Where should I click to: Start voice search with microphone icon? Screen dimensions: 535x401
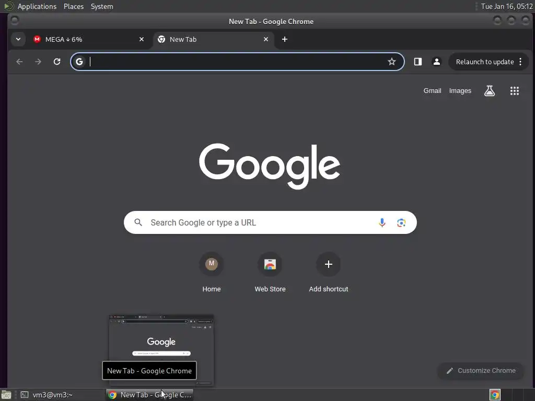coord(382,222)
